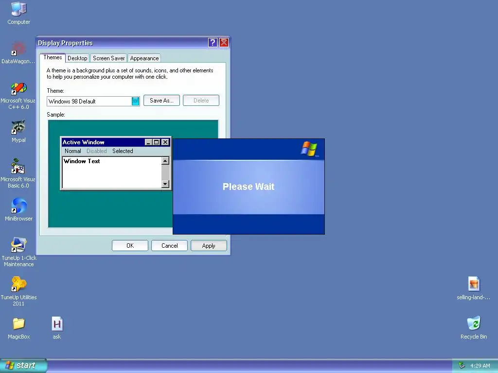Image resolution: width=498 pixels, height=373 pixels.
Task: Click the sample window minimize button
Action: 148,142
